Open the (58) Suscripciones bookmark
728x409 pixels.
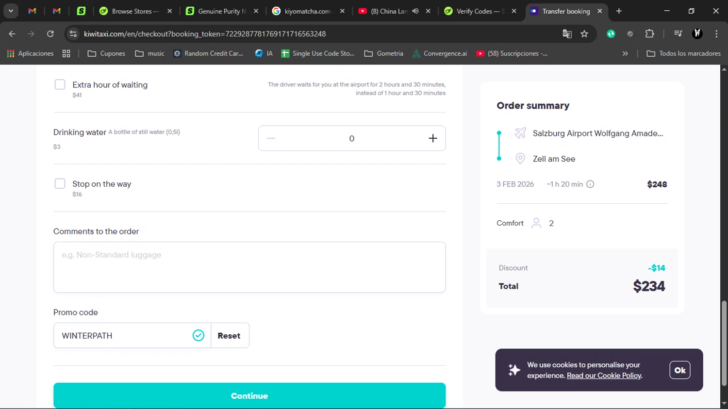(x=512, y=53)
